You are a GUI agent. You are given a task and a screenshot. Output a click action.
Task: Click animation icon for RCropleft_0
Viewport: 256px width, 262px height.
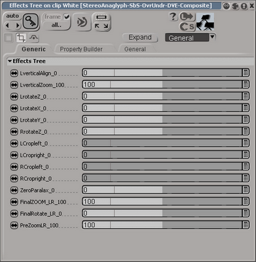tap(14, 167)
